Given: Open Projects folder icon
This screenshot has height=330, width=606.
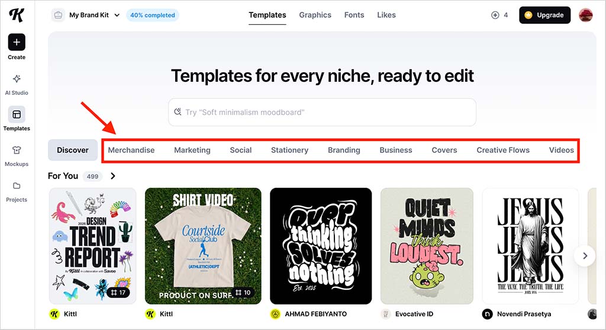Looking at the screenshot, I should tap(17, 185).
